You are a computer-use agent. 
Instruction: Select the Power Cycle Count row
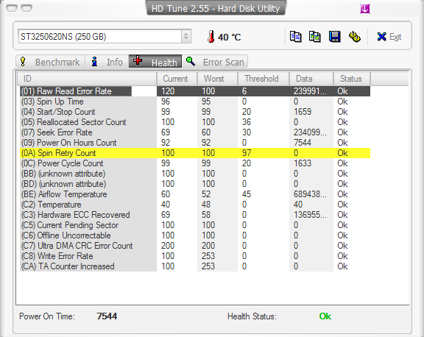(195, 163)
